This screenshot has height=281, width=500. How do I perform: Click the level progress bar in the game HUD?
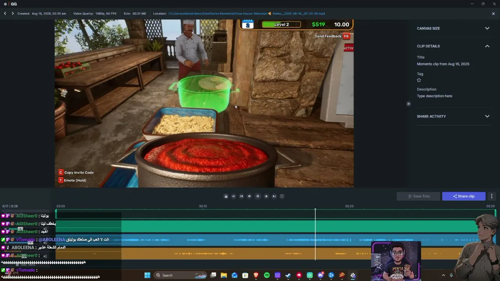[281, 25]
